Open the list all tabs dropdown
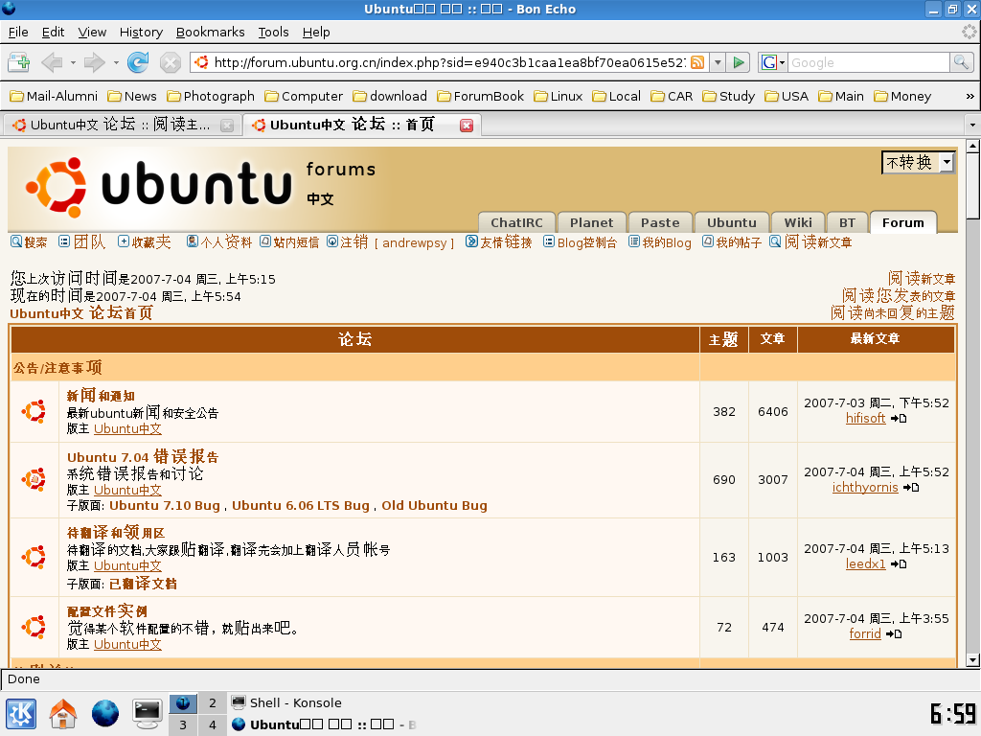The image size is (981, 736). pyautogui.click(x=972, y=126)
